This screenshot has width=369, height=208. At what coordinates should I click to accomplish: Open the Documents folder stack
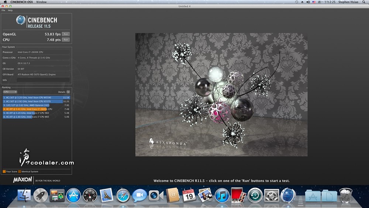329,195
